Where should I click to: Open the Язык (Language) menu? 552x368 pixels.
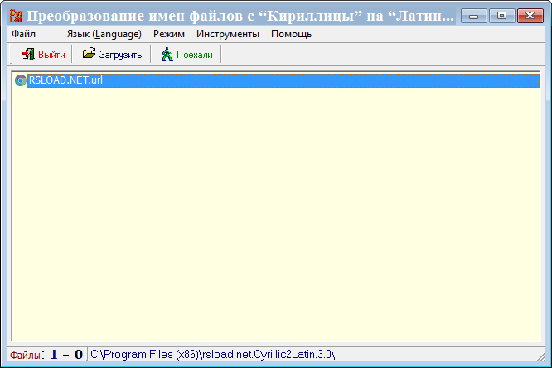[104, 34]
